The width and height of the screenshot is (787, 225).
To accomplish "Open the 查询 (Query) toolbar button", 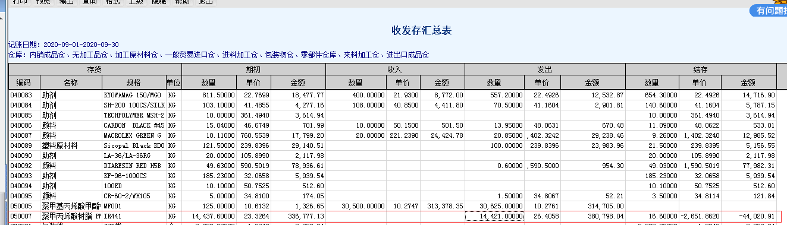I will click(90, 2).
